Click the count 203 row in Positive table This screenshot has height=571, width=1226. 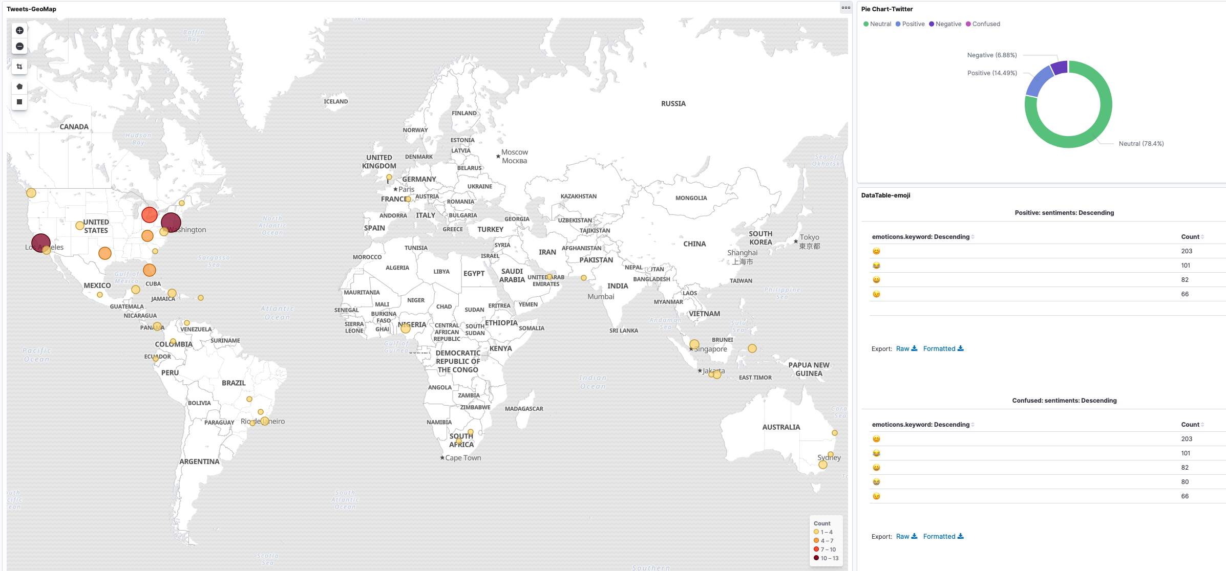pyautogui.click(x=1186, y=251)
